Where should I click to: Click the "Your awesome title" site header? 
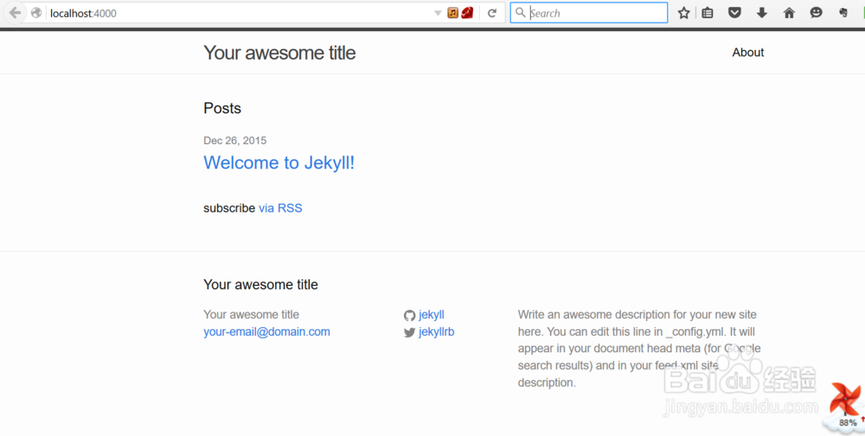(279, 53)
